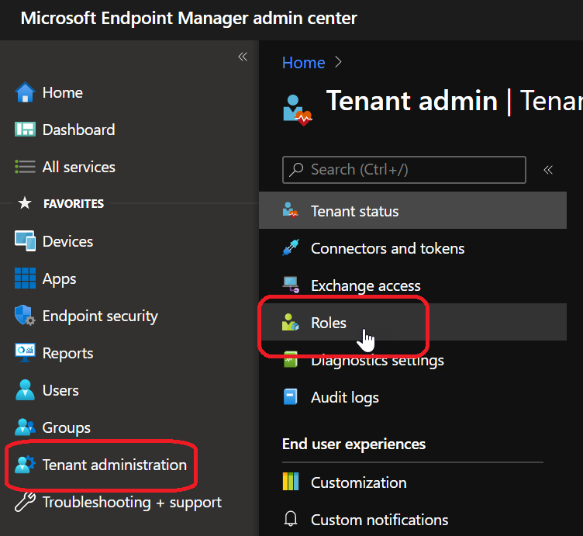Click the Troubleshooting + support wrench icon
Viewport: 583px width, 536px height.
(25, 502)
